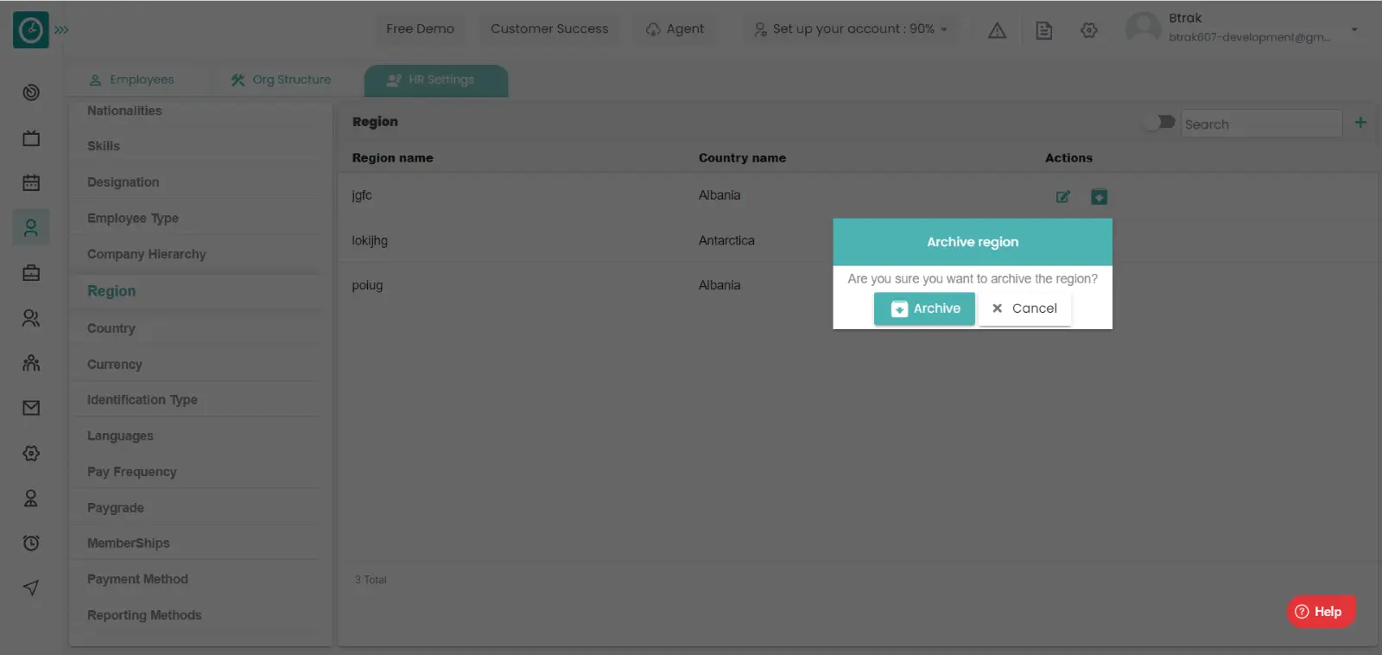The image size is (1382, 655).
Task: Open MemberShips in the settings list
Action: [x=129, y=544]
